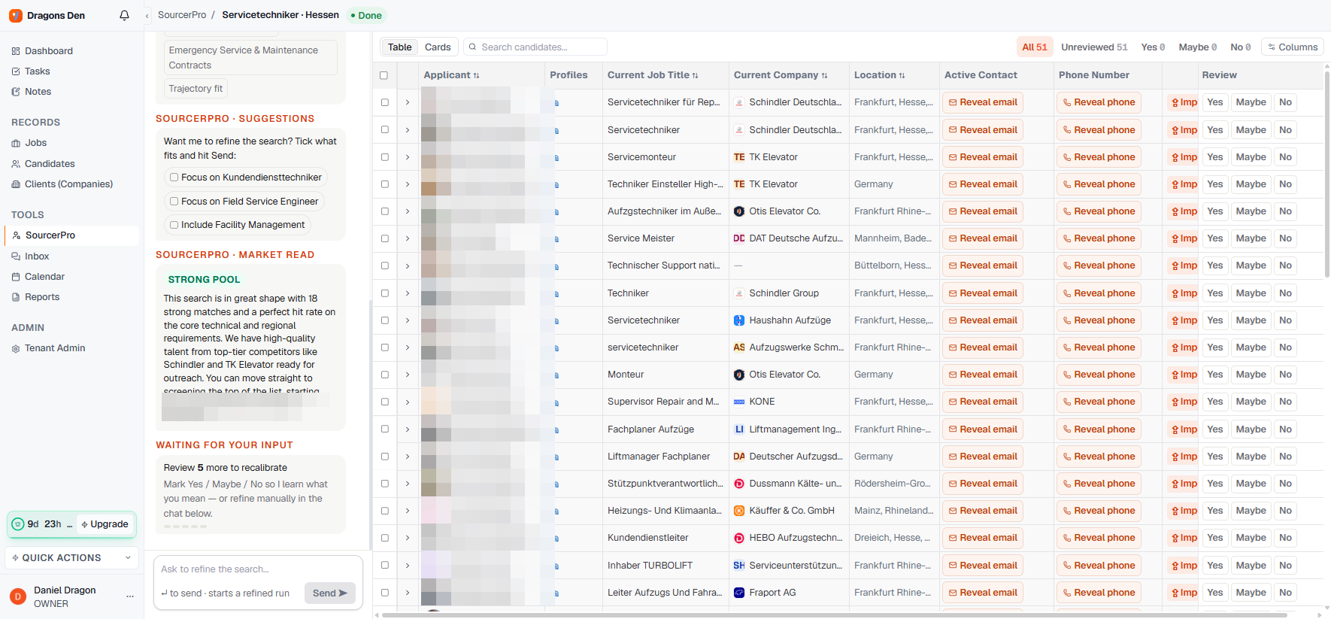Click the Dragons Den logo icon
Screen dimensions: 1331x619
[16, 15]
